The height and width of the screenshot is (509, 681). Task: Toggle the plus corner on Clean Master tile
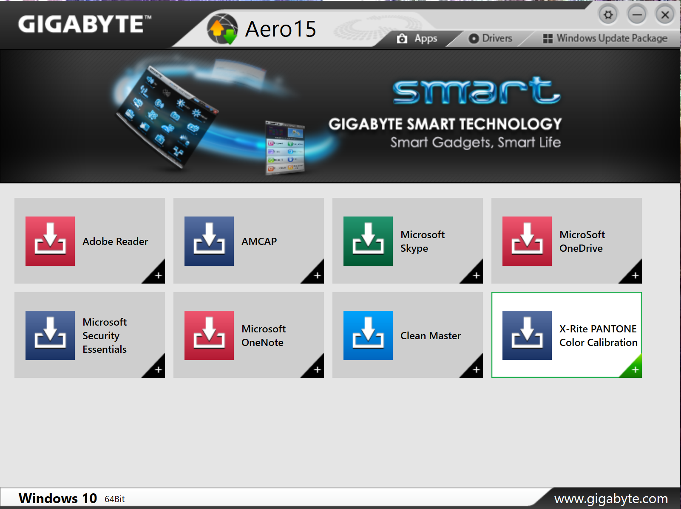(x=475, y=369)
